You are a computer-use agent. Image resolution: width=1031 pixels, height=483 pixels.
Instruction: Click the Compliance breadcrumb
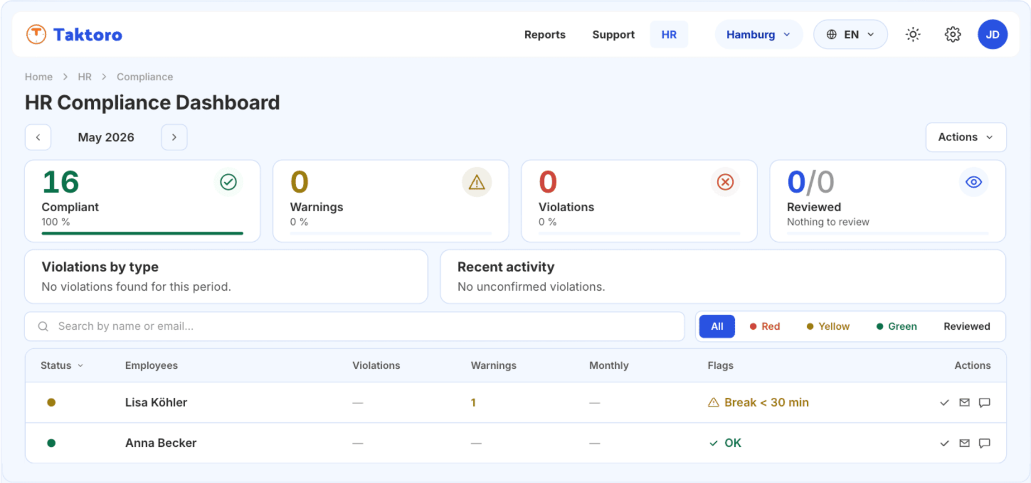pos(144,77)
